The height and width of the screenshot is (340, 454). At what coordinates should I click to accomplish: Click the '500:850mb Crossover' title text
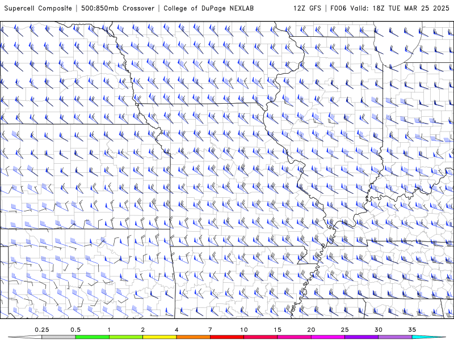tap(117, 8)
